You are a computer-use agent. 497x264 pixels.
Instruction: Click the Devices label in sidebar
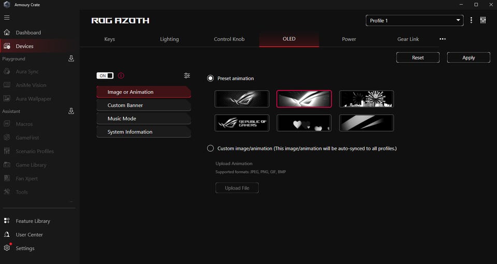coord(24,46)
